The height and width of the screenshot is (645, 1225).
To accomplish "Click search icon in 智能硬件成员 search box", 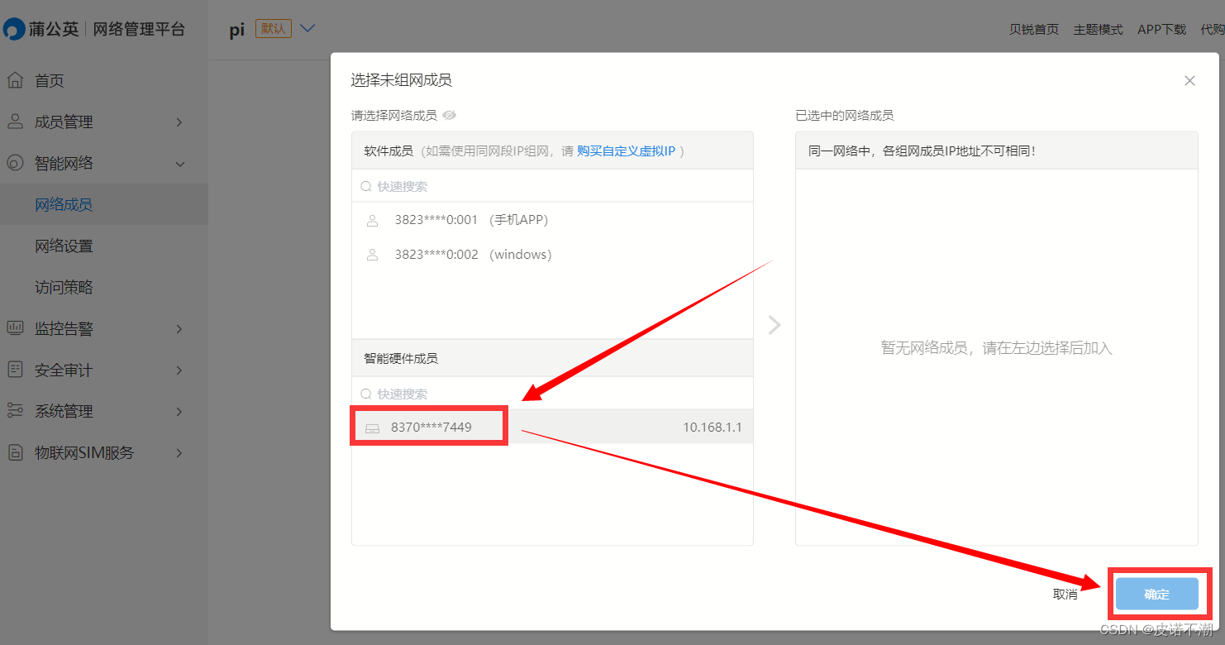I will point(366,394).
